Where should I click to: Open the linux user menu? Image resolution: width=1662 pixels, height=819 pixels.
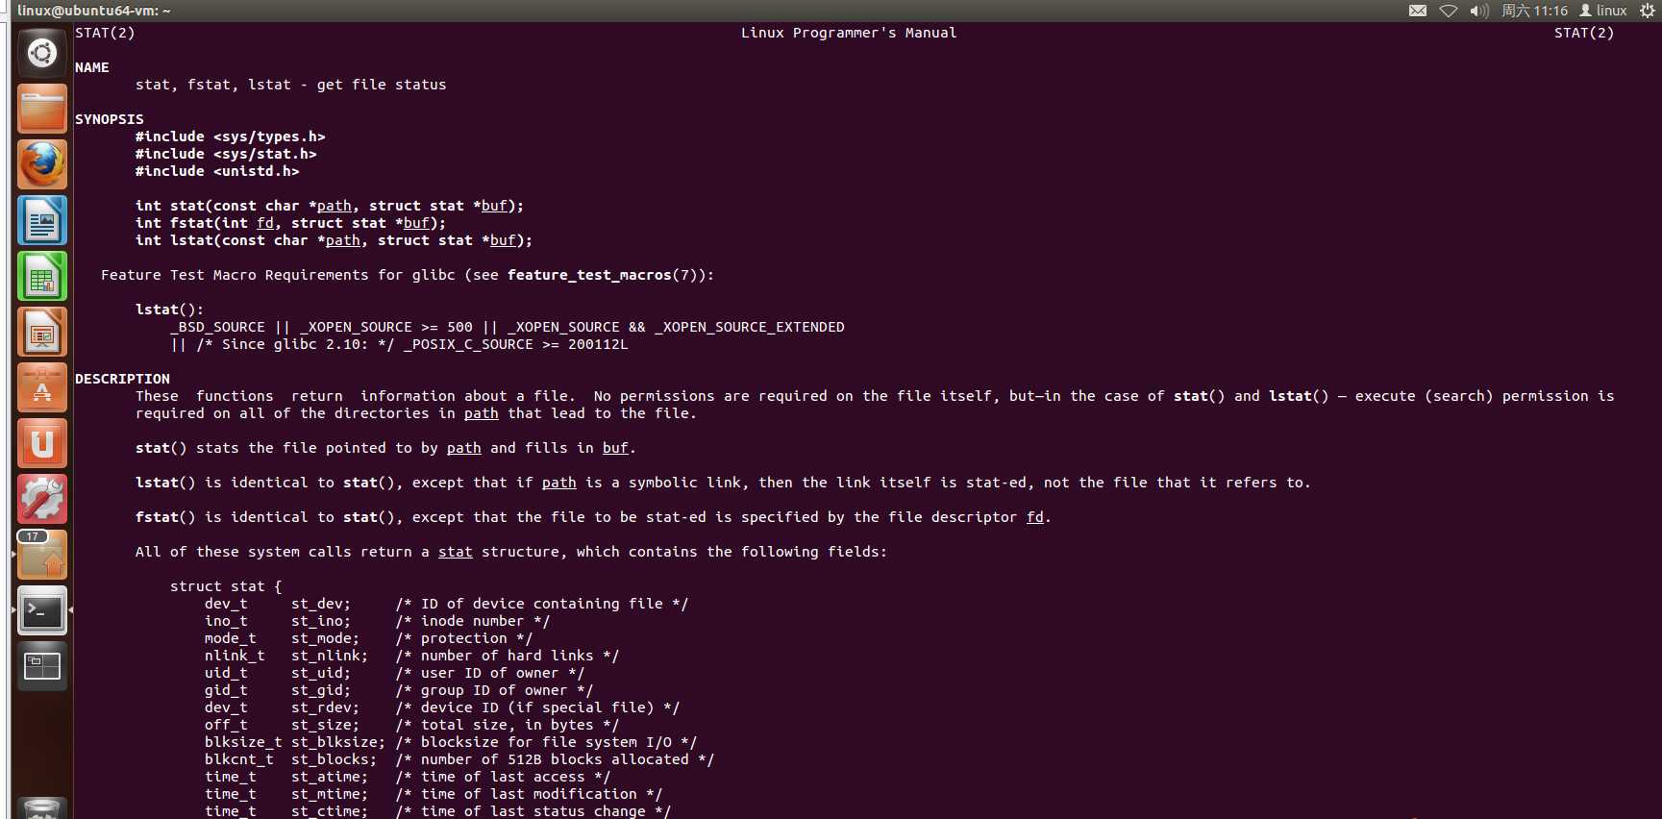[1603, 11]
